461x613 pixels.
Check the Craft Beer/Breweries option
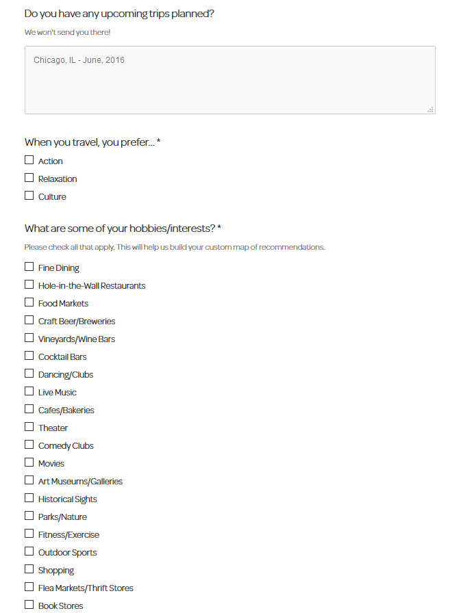coord(29,319)
